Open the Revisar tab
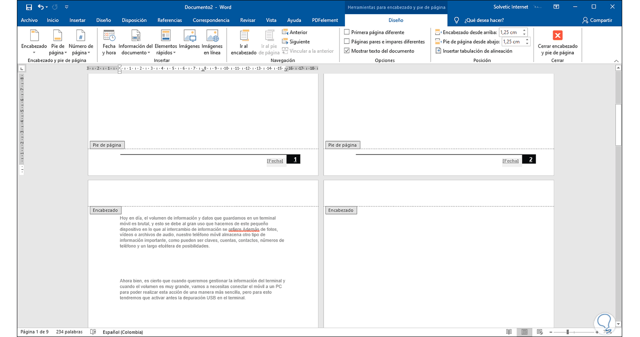This screenshot has height=337, width=640. pyautogui.click(x=248, y=20)
